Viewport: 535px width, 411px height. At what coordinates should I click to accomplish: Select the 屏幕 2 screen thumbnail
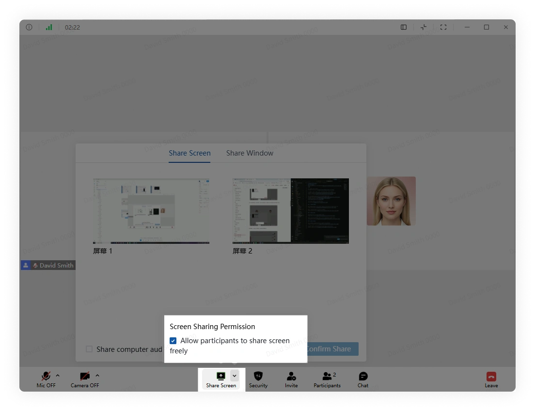[291, 211]
